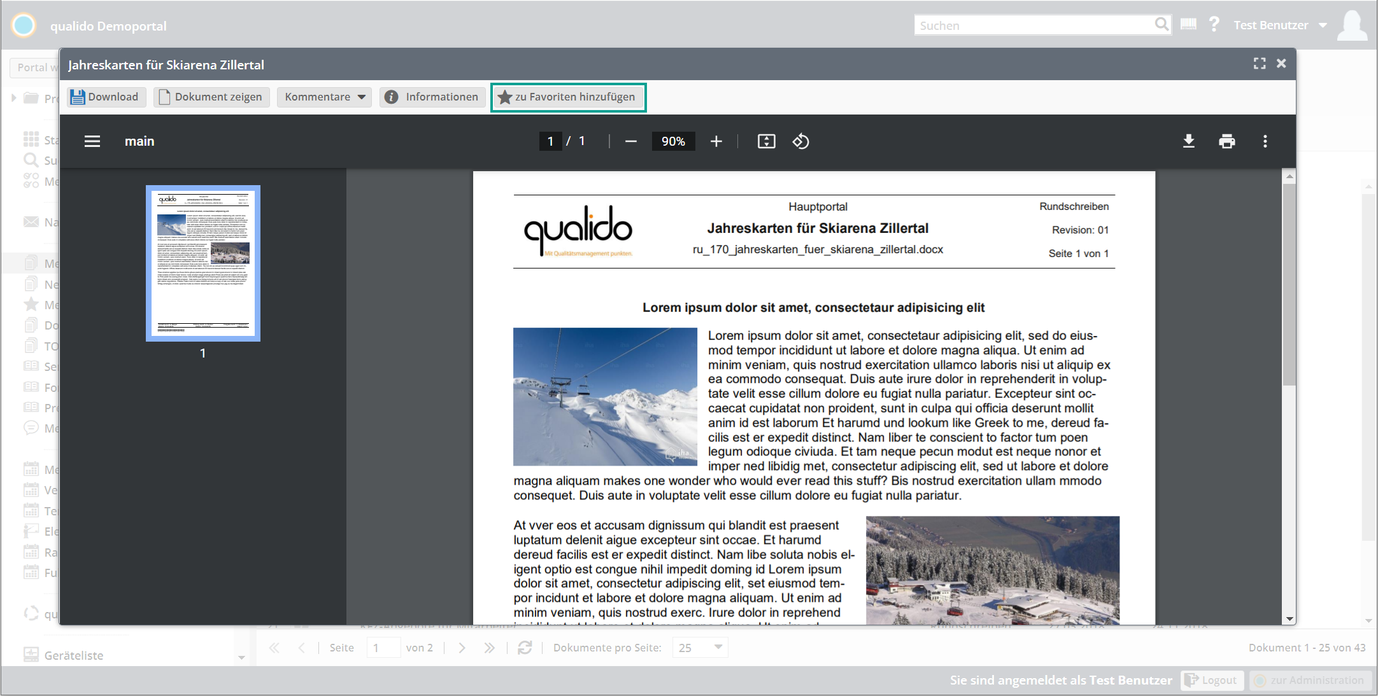1378x696 pixels.
Task: Click the Logout button
Action: [x=1212, y=680]
